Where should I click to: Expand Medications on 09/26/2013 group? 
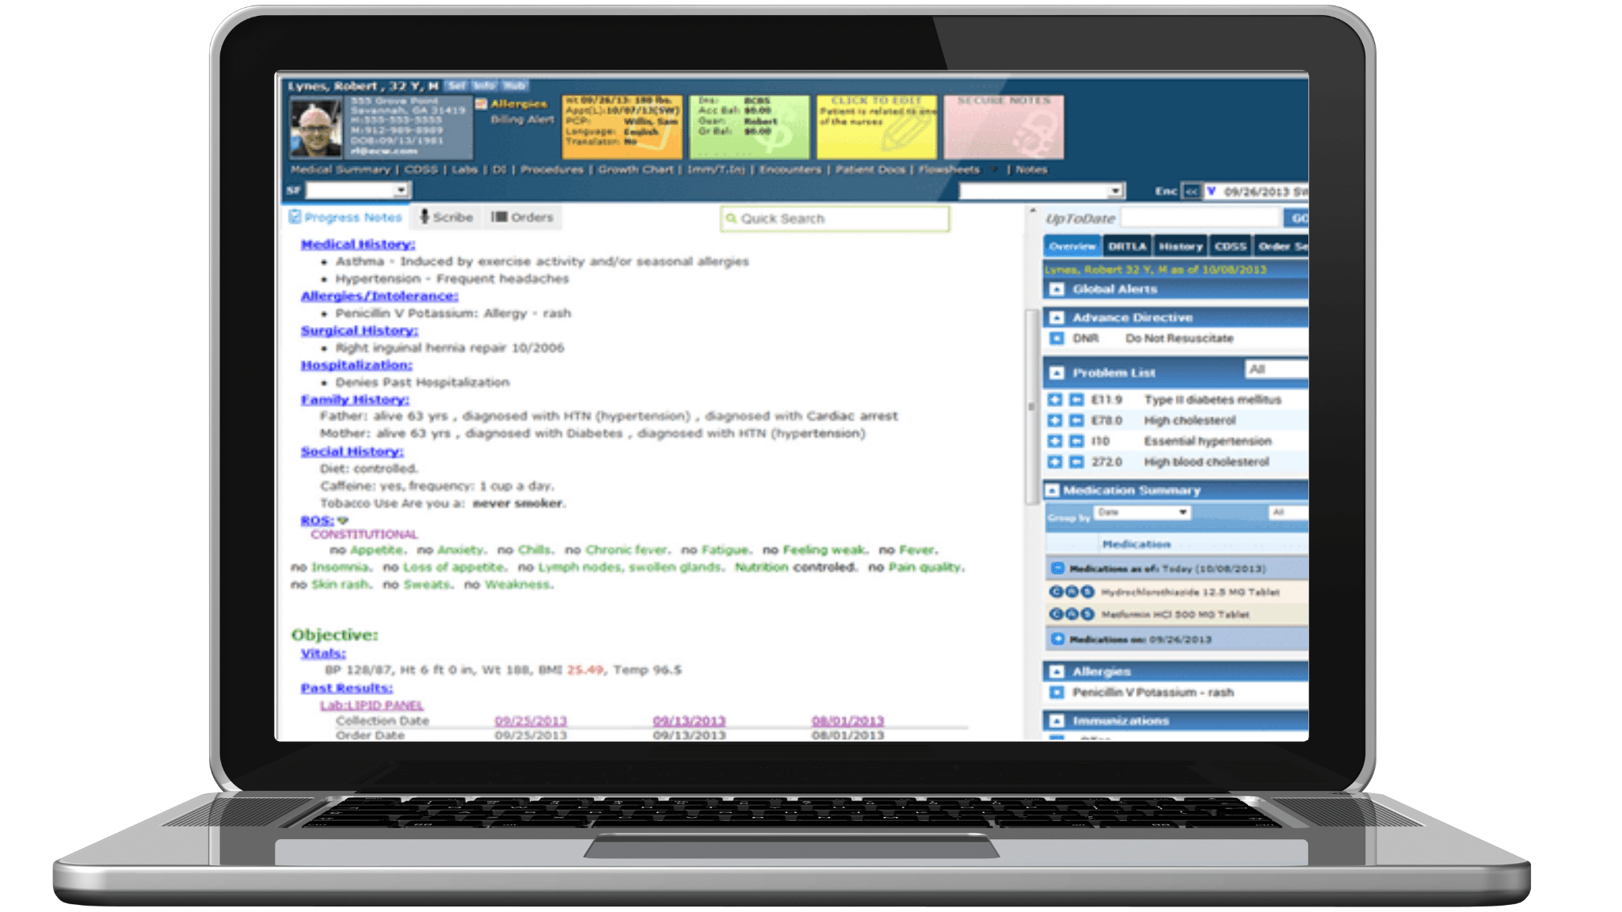[x=1057, y=639]
